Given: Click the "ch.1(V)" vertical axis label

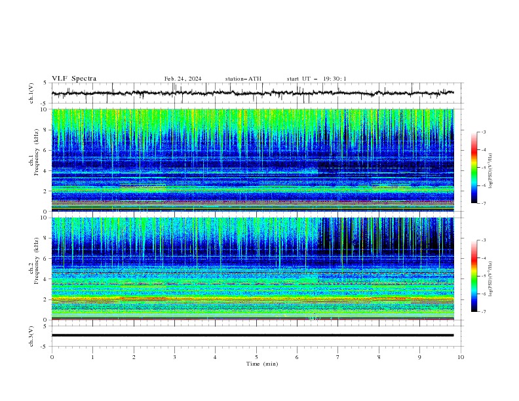Looking at the screenshot, I should point(31,93).
